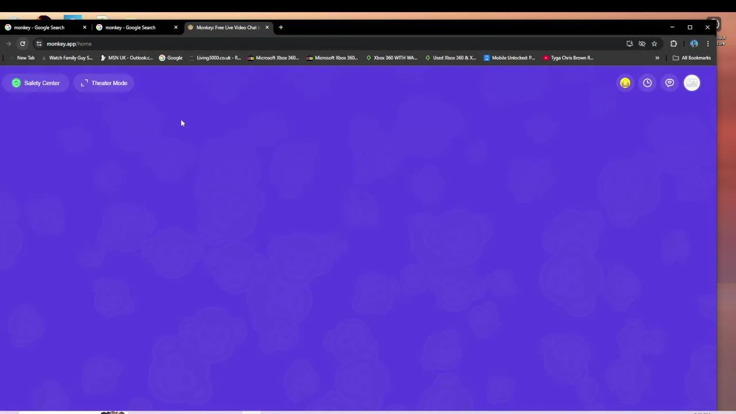Reload the monkey.app page
Screen dimensions: 736x414
click(22, 44)
